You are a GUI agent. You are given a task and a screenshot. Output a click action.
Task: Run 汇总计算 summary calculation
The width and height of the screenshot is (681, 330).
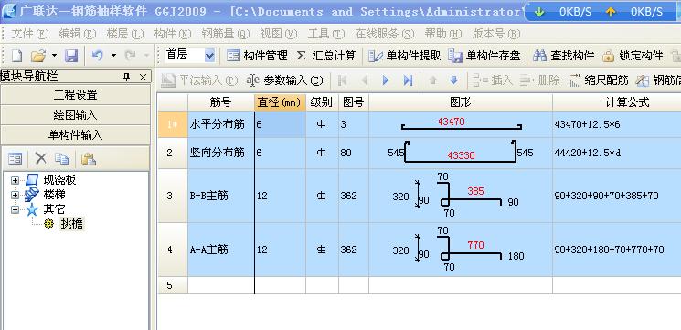tap(326, 56)
